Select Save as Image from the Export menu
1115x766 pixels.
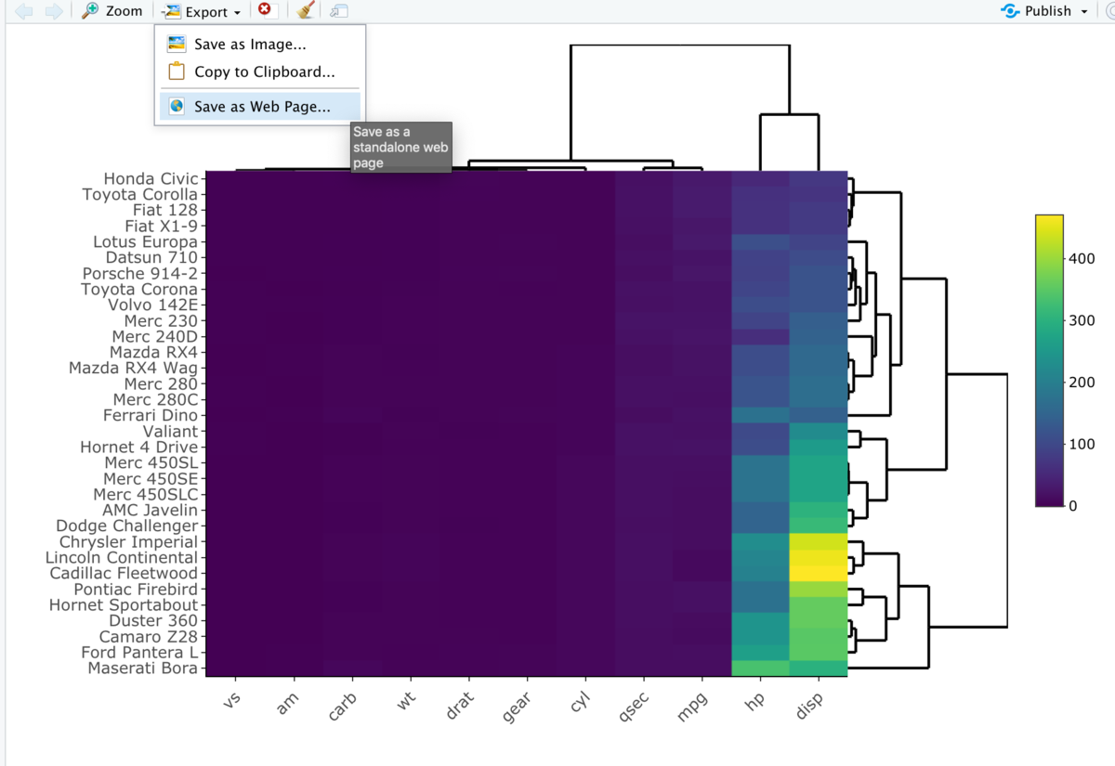pos(248,43)
